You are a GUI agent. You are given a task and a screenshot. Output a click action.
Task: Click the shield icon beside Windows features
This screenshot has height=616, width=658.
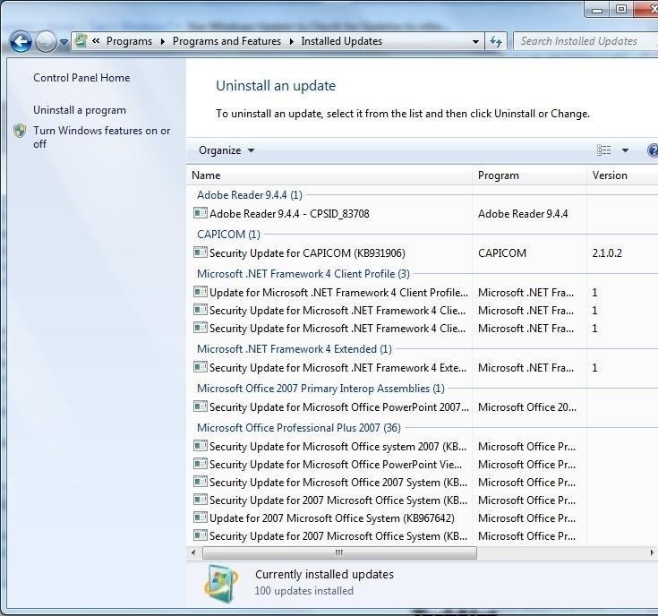coord(20,132)
